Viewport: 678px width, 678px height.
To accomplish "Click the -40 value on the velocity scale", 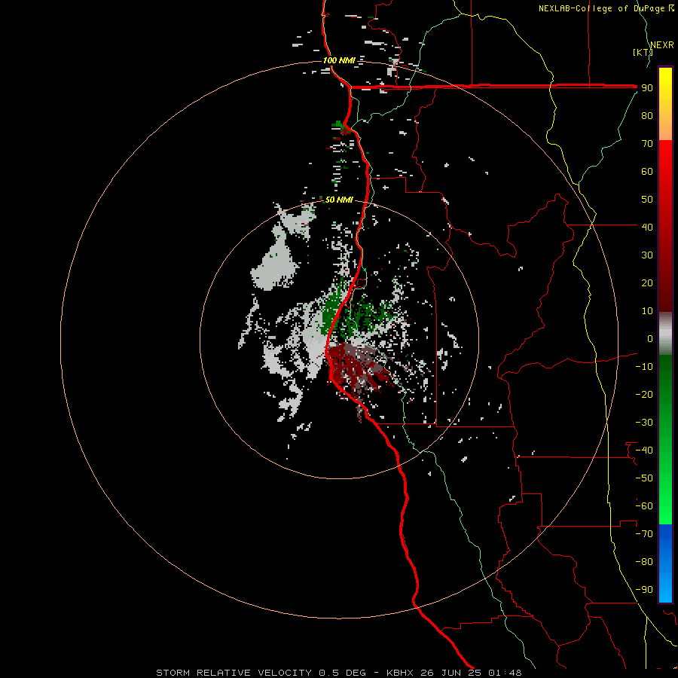I will (644, 450).
